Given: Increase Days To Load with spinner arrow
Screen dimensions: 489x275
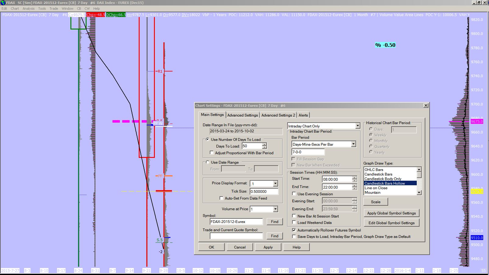Looking at the screenshot, I should tap(264, 144).
